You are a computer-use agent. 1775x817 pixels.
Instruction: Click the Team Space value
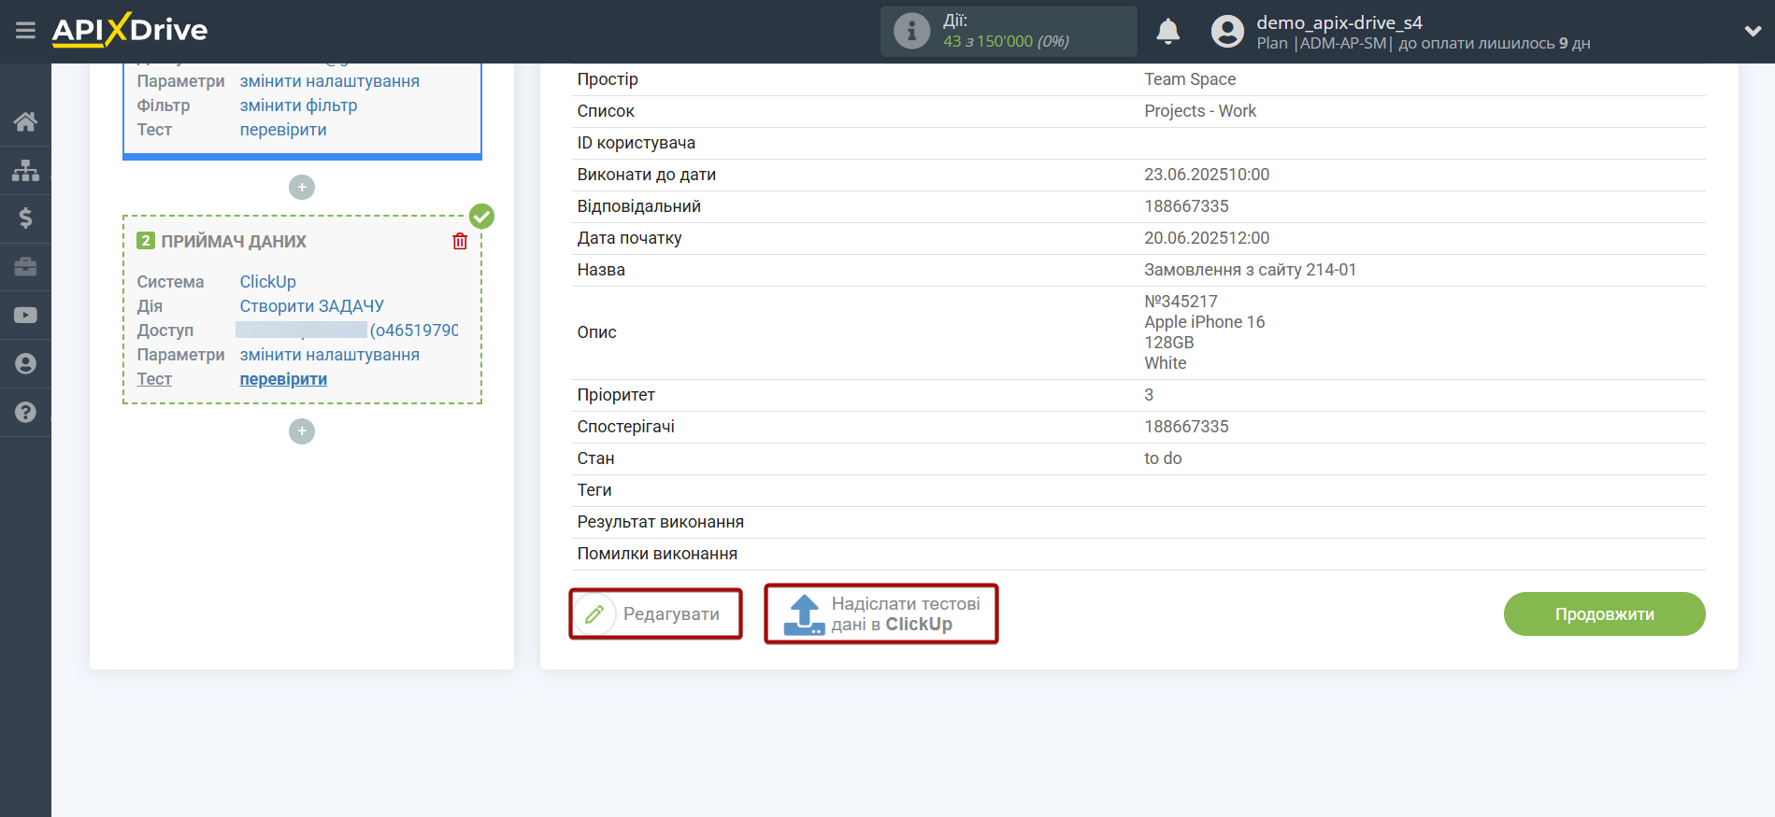pos(1190,79)
